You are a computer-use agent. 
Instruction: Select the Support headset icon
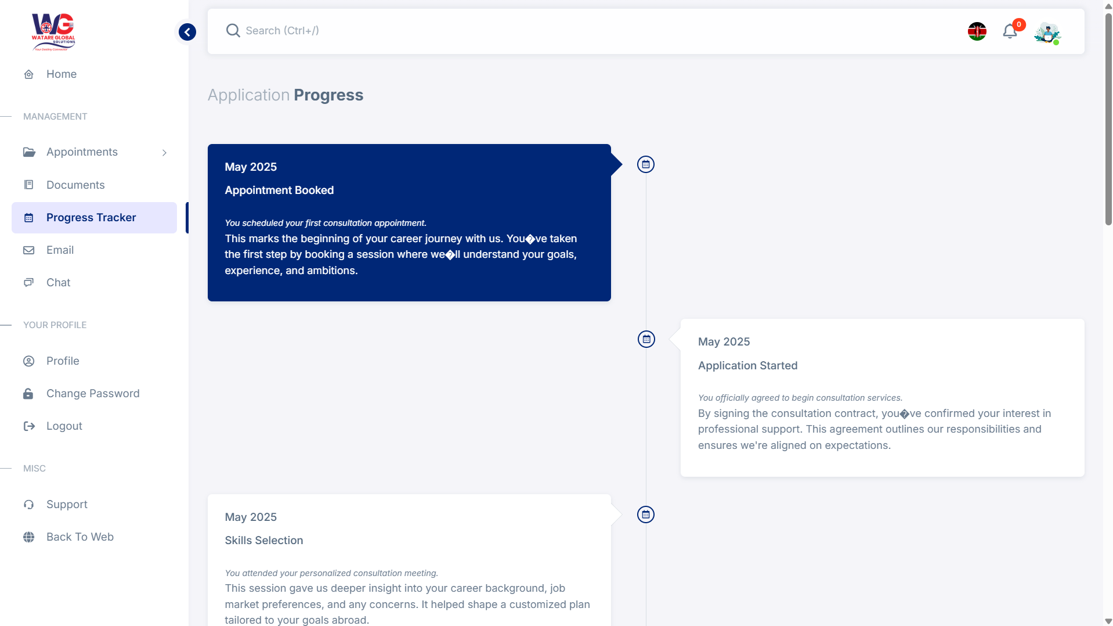coord(29,504)
